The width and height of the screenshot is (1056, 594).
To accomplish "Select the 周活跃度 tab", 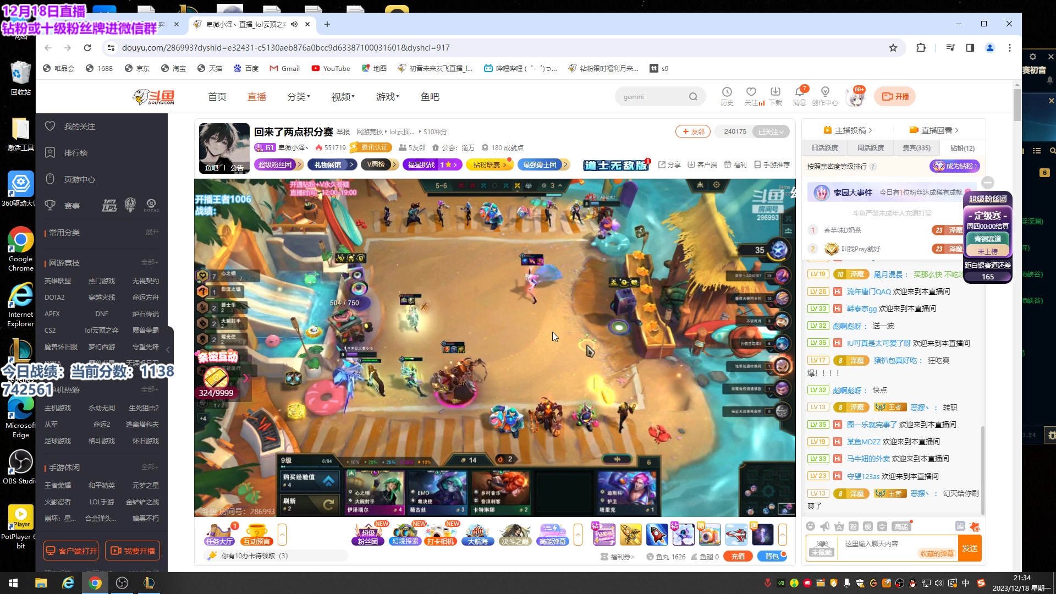I will 870,148.
